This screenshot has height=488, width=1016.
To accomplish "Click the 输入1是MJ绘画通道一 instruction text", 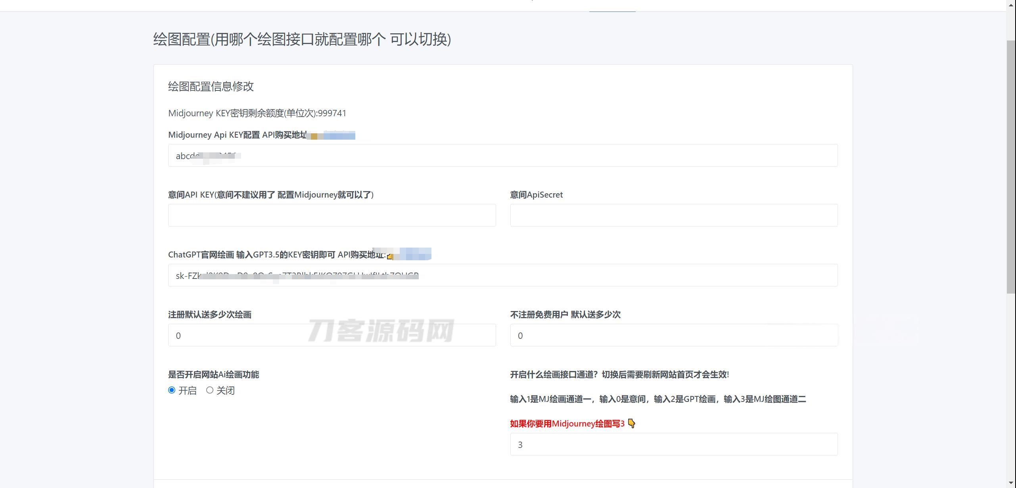I will pyautogui.click(x=658, y=399).
